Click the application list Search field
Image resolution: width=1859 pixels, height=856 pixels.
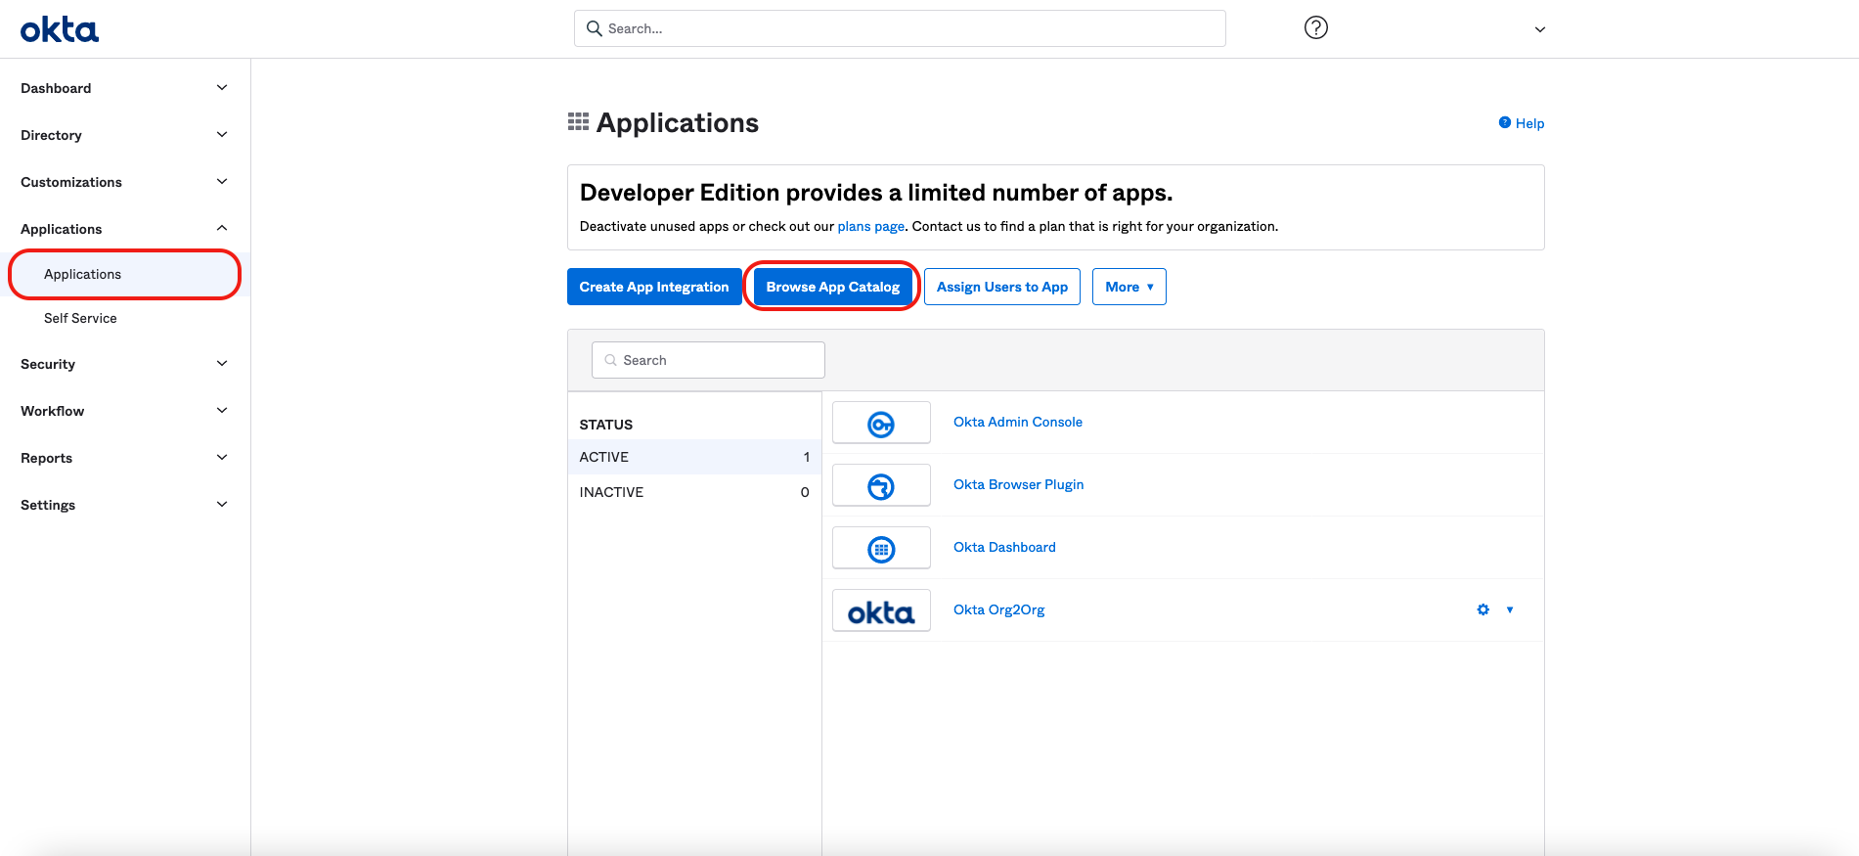708,360
